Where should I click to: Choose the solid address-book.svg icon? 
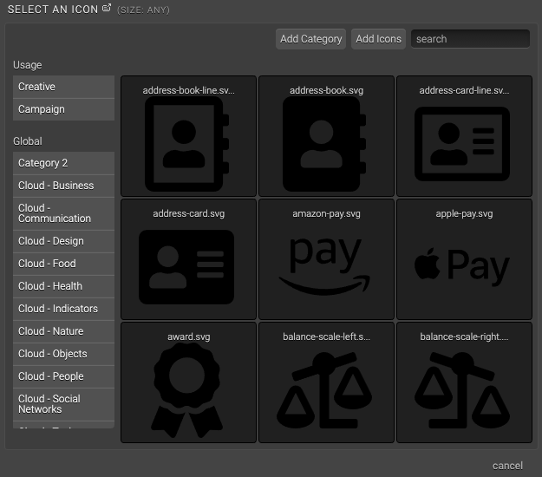coord(326,136)
